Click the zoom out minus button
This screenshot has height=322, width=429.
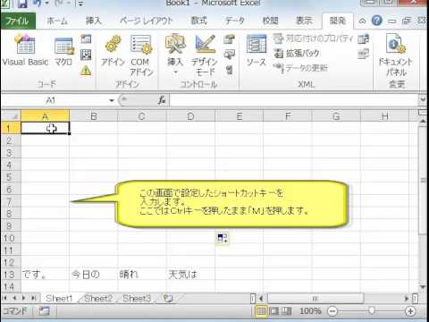pos(332,311)
